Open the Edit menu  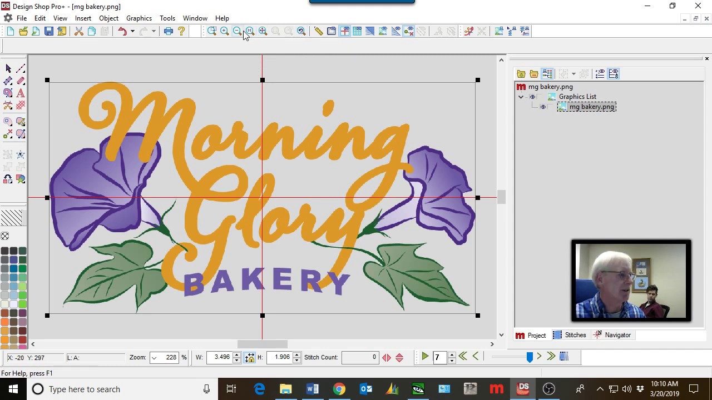coord(40,18)
